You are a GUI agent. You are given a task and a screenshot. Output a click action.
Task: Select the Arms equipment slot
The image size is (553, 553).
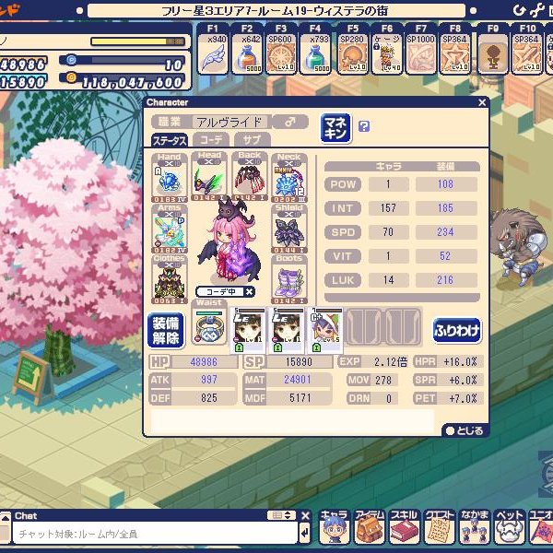(170, 229)
